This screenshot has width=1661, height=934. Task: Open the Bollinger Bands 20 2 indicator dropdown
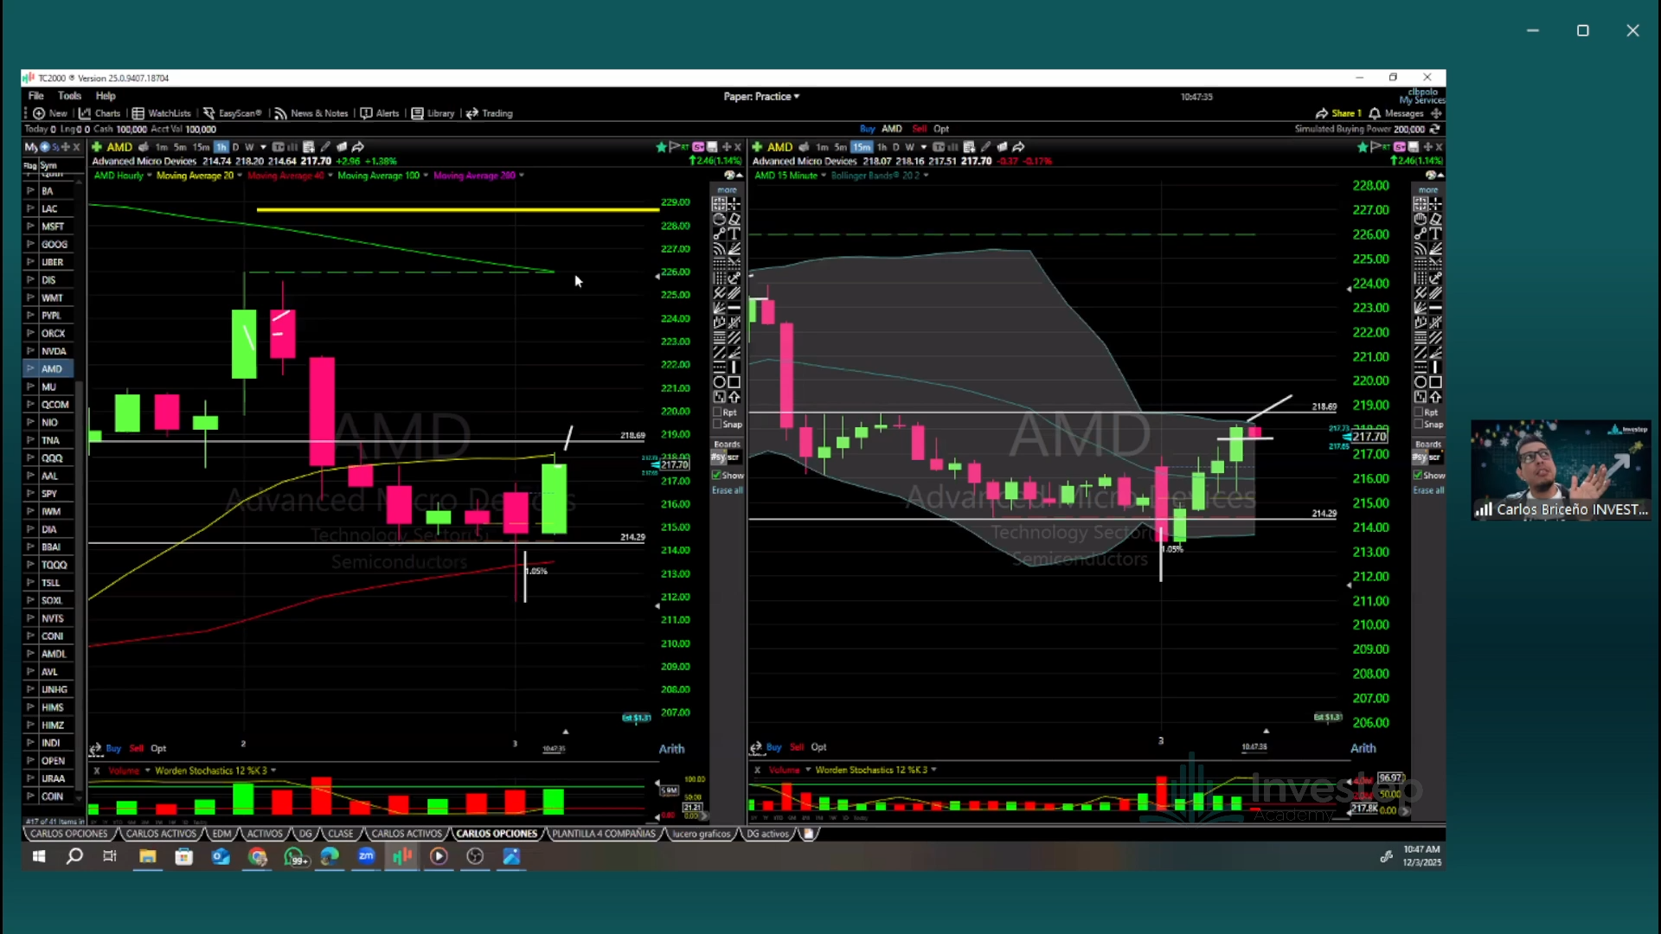coord(926,176)
